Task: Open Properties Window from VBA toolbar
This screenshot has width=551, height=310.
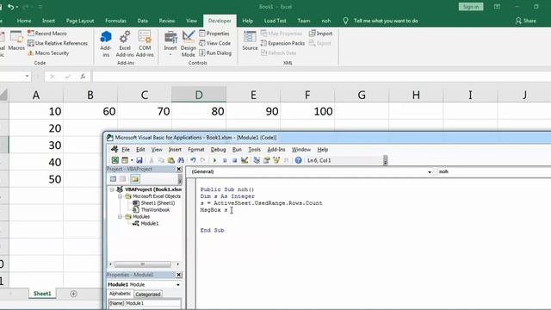Action: pos(266,160)
